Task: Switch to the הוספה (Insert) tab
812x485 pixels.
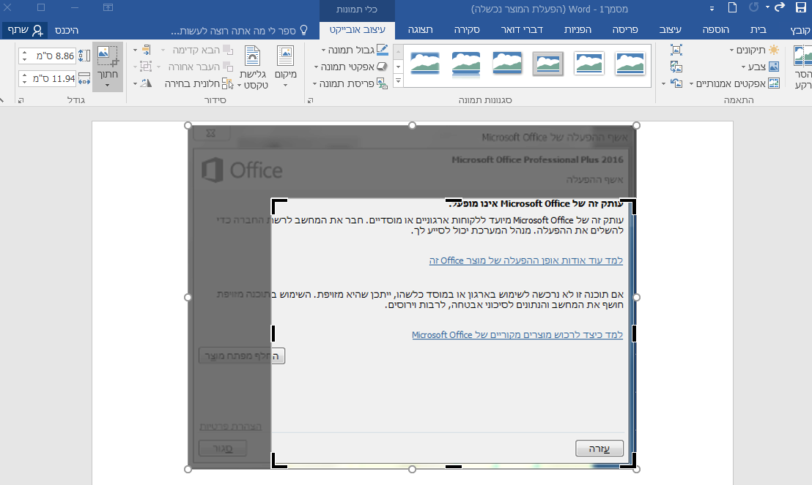Action: [x=716, y=30]
